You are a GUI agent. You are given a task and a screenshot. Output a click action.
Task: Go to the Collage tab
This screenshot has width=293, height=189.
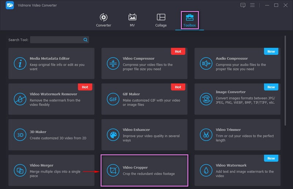click(161, 20)
